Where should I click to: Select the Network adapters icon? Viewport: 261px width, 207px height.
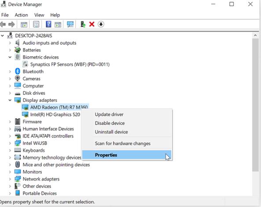[18, 179]
